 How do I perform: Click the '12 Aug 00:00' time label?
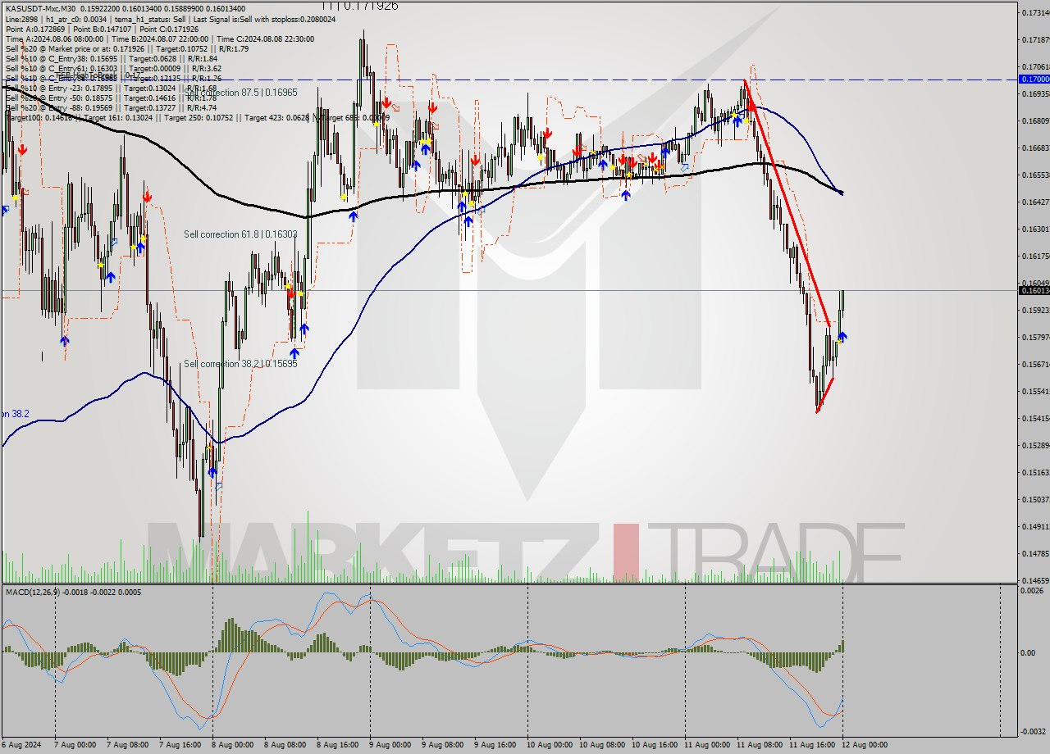(865, 745)
